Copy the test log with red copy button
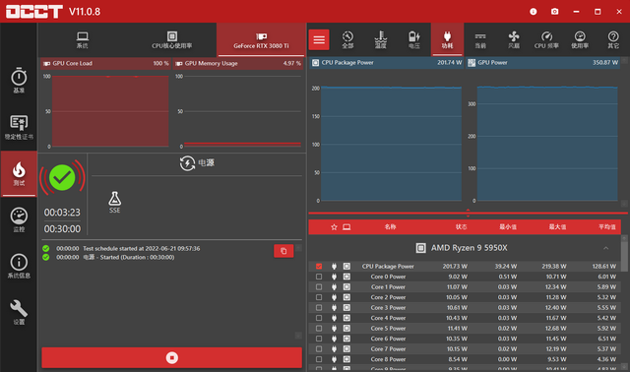 [283, 251]
